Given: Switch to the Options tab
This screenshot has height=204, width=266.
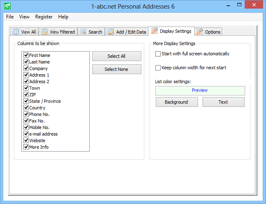Looking at the screenshot, I should [x=208, y=32].
